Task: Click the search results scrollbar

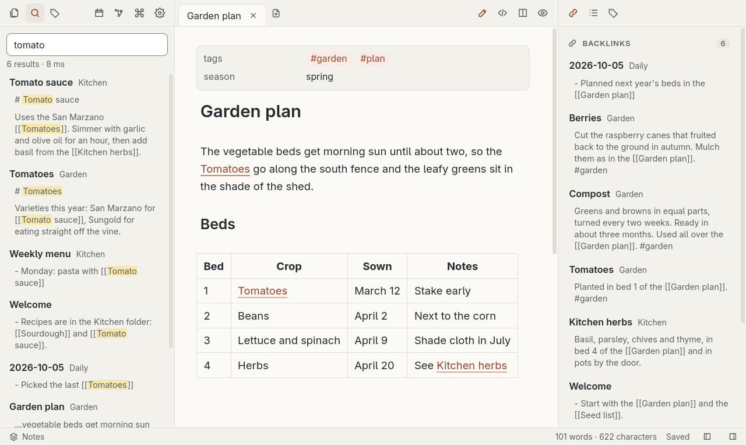Action: [171, 211]
